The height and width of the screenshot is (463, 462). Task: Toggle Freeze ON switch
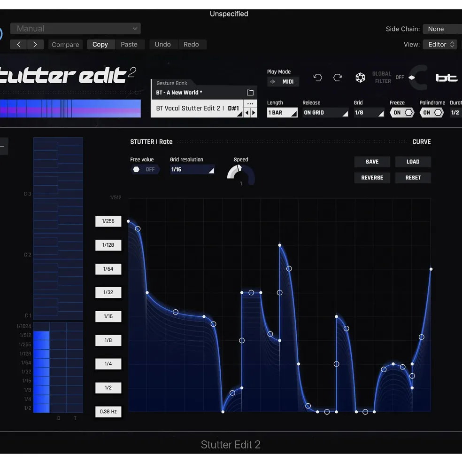click(402, 113)
